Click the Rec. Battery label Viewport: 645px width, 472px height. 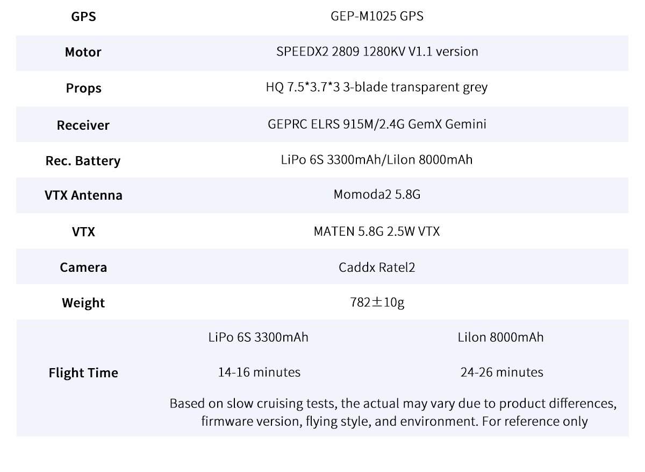(x=83, y=161)
